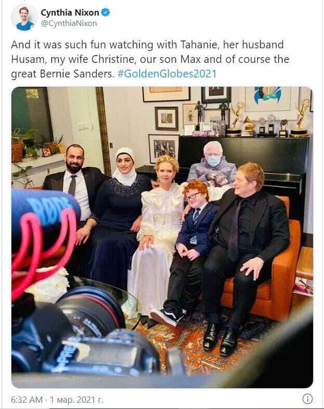
Task: Open the Cynthia Nixon profile avatar
Action: click(x=24, y=18)
